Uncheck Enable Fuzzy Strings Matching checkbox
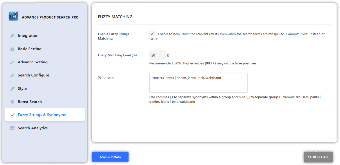 [x=152, y=34]
